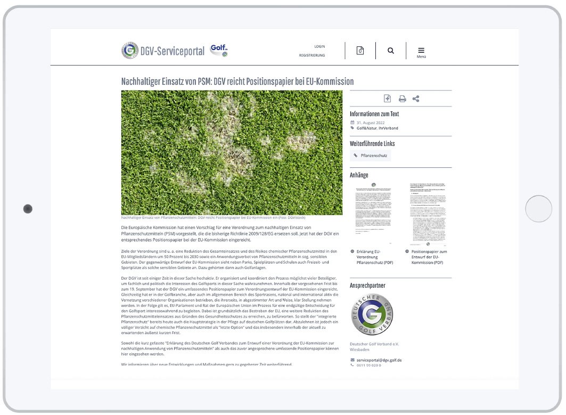
Task: Click the diseased turf article image
Action: pyautogui.click(x=232, y=152)
